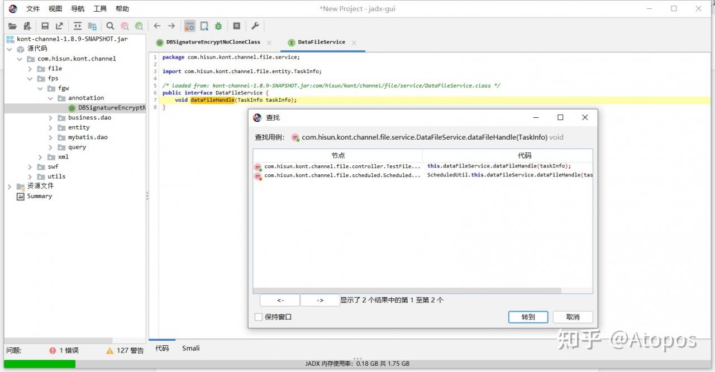The image size is (715, 372).
Task: Click the yellow warning icon in status bar
Action: (x=110, y=350)
